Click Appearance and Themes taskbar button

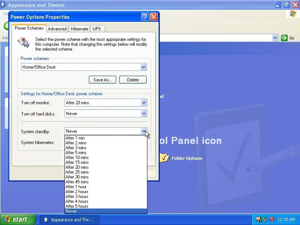click(70, 220)
